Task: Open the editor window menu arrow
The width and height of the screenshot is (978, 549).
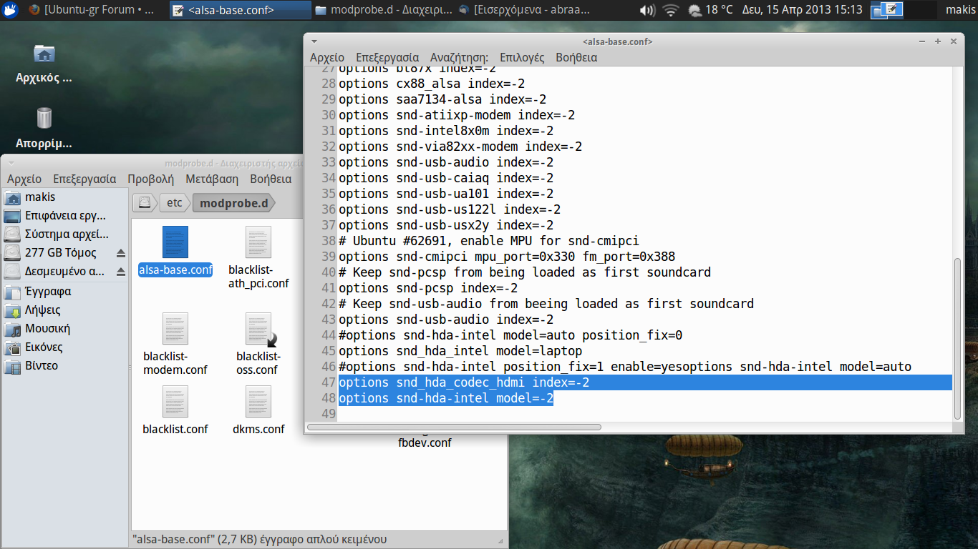Action: click(314, 41)
